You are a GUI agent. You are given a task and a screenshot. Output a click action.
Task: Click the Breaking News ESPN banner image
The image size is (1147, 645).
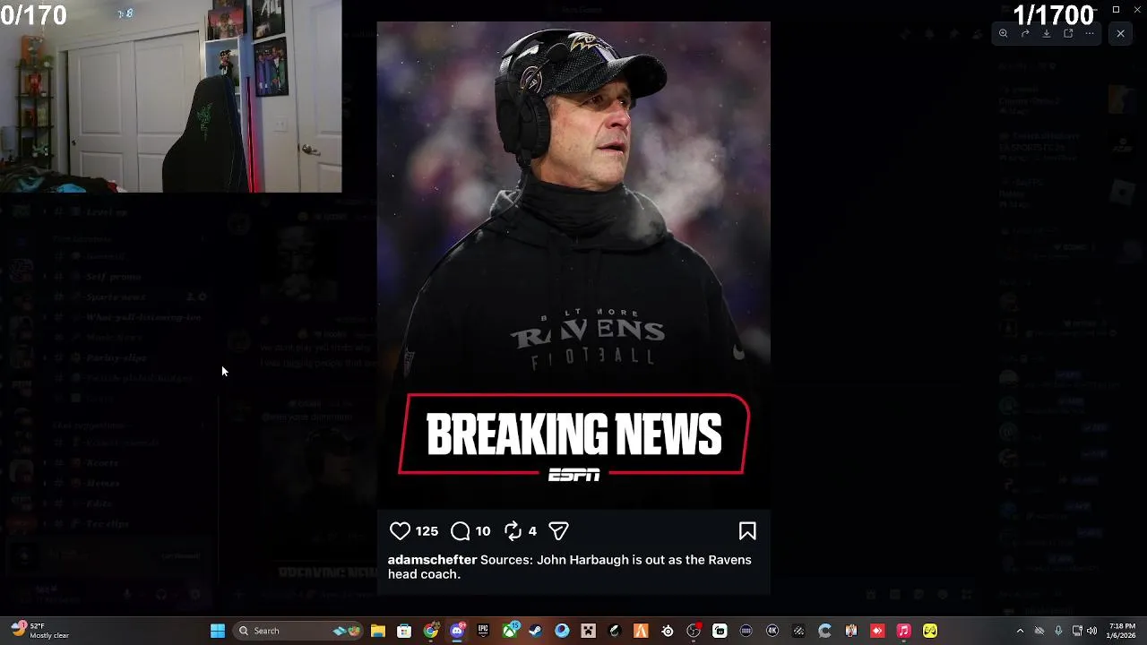tap(573, 436)
